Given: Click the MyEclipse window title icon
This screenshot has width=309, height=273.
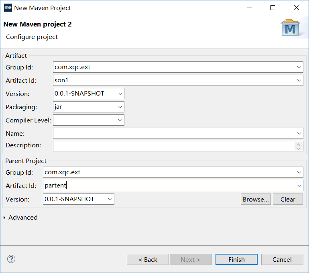Looking at the screenshot, I should (x=8, y=8).
